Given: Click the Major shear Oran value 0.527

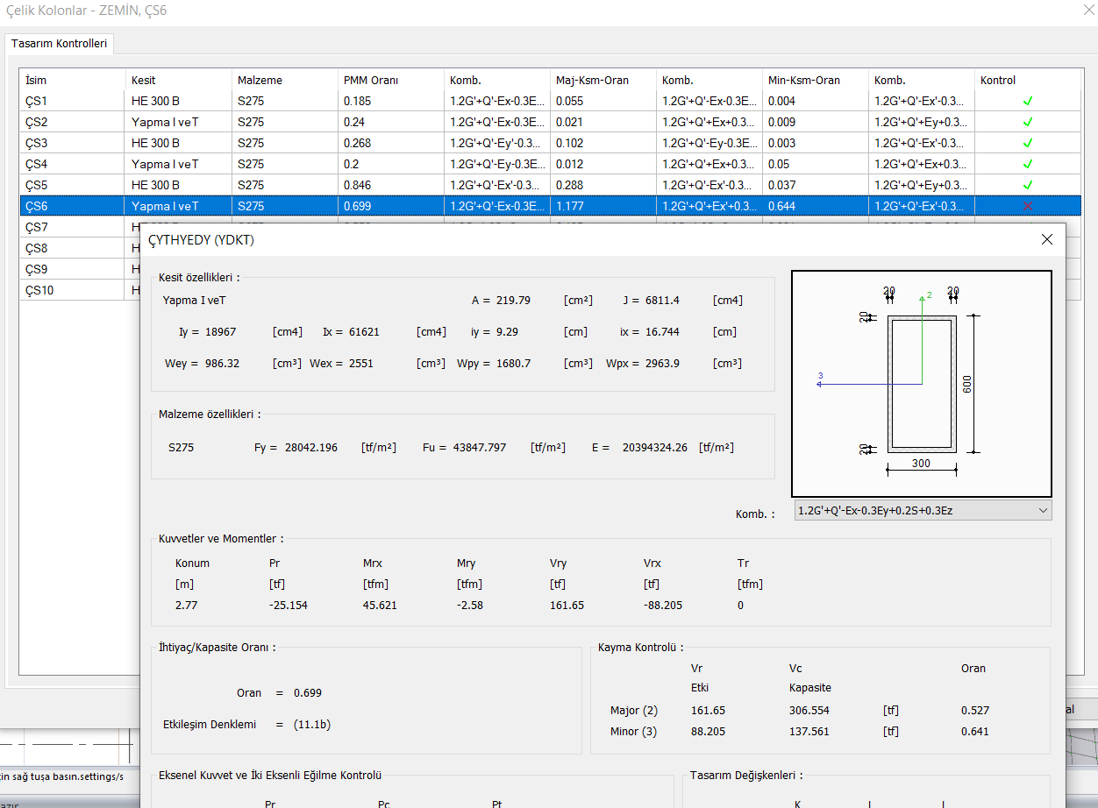Looking at the screenshot, I should coord(975,711).
